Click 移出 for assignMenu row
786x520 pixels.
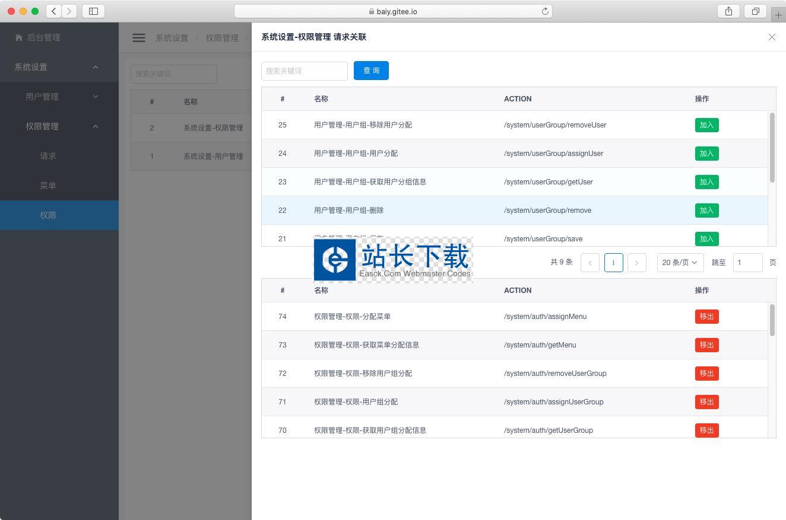tap(706, 317)
